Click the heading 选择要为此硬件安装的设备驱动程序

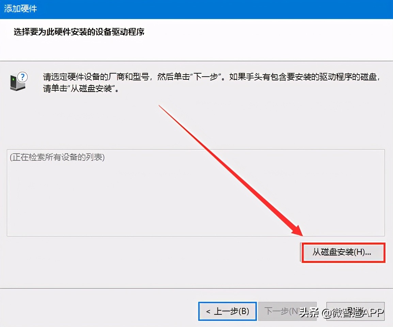tap(79, 32)
